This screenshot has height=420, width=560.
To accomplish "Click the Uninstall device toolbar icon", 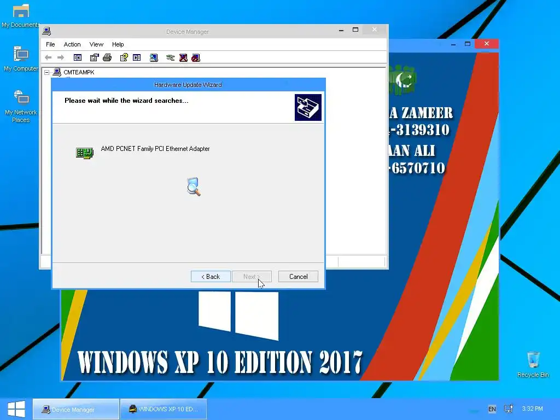I will coord(183,57).
